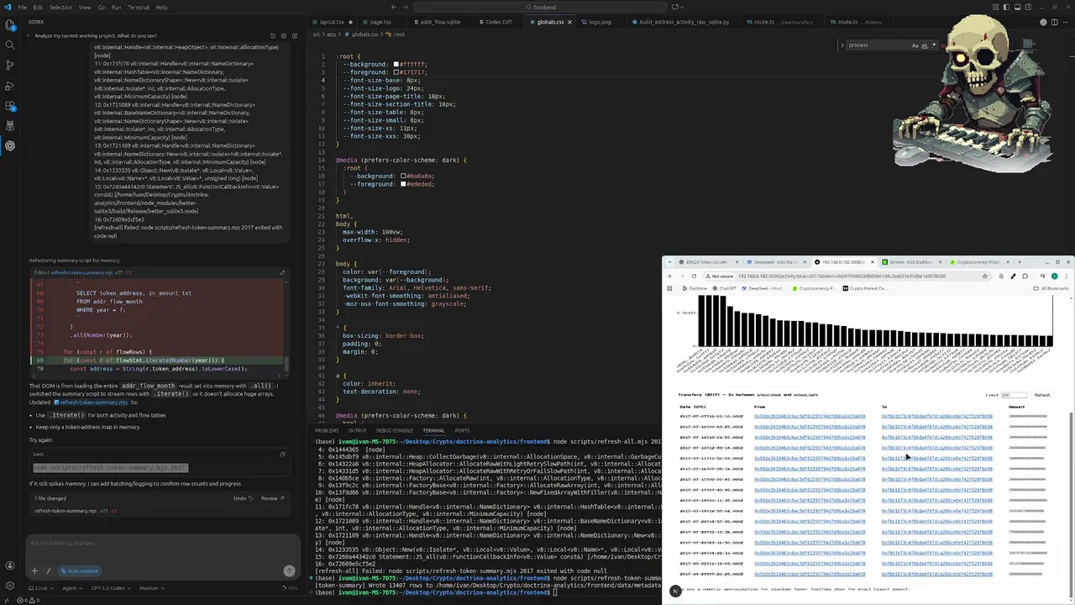Open the ChatGPT bookmark in Chrome
Screen dimensions: 1075x605
[x=724, y=288]
